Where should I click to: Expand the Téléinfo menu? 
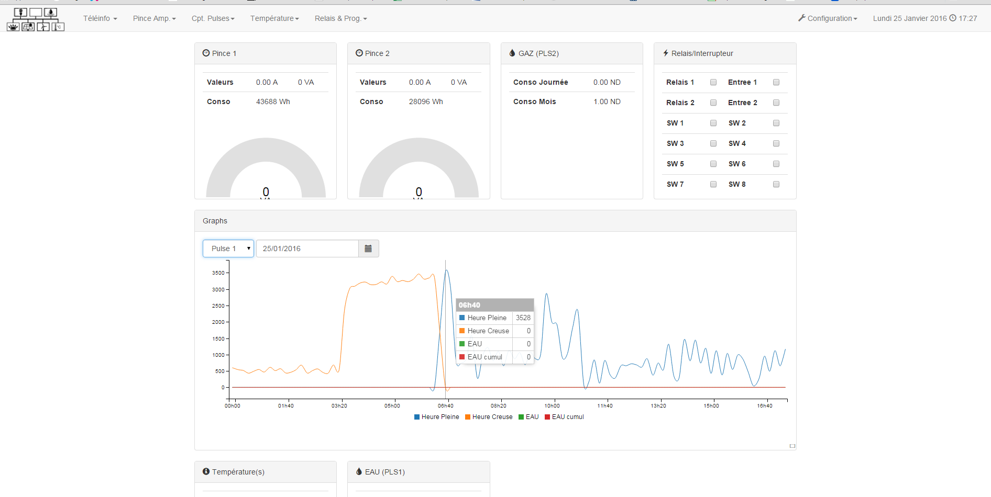pos(100,18)
